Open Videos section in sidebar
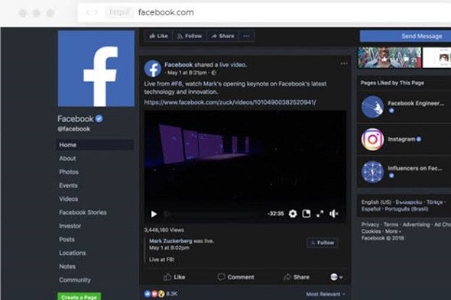The height and width of the screenshot is (300, 451). [x=69, y=198]
